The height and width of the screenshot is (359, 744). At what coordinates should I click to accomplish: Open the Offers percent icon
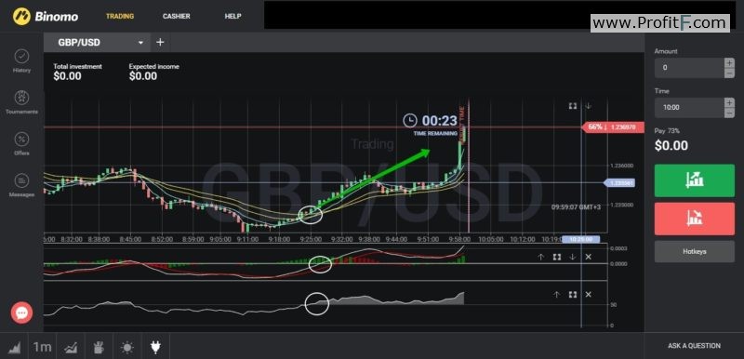(21, 139)
